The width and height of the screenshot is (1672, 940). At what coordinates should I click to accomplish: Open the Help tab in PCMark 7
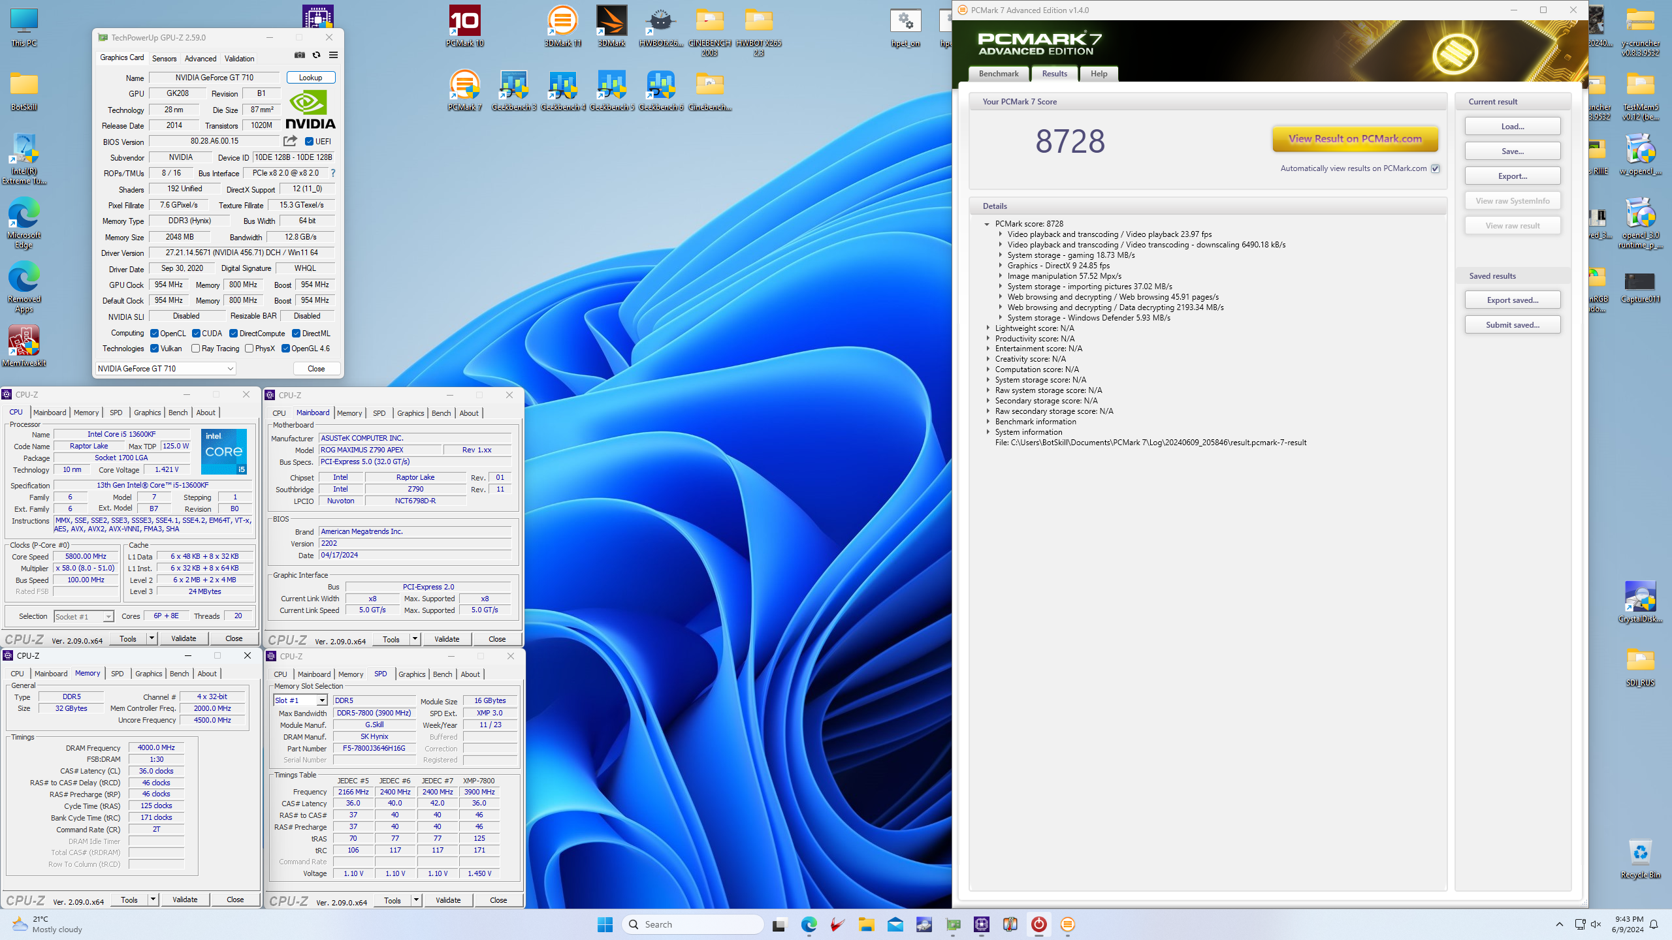(x=1099, y=74)
